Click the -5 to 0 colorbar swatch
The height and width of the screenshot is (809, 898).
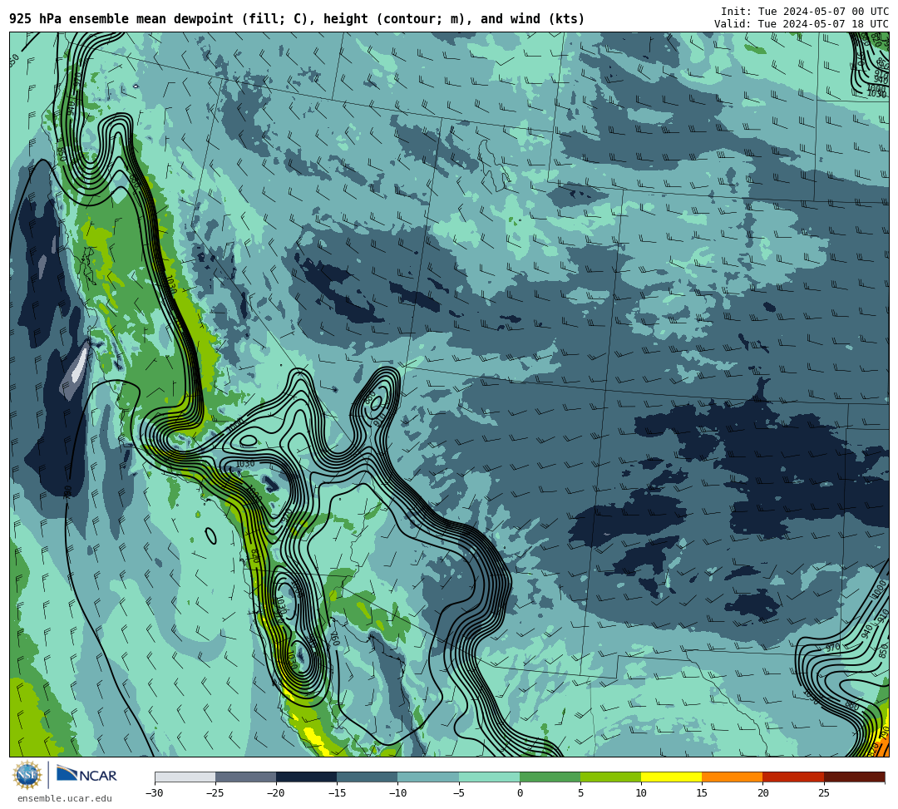coord(489,777)
